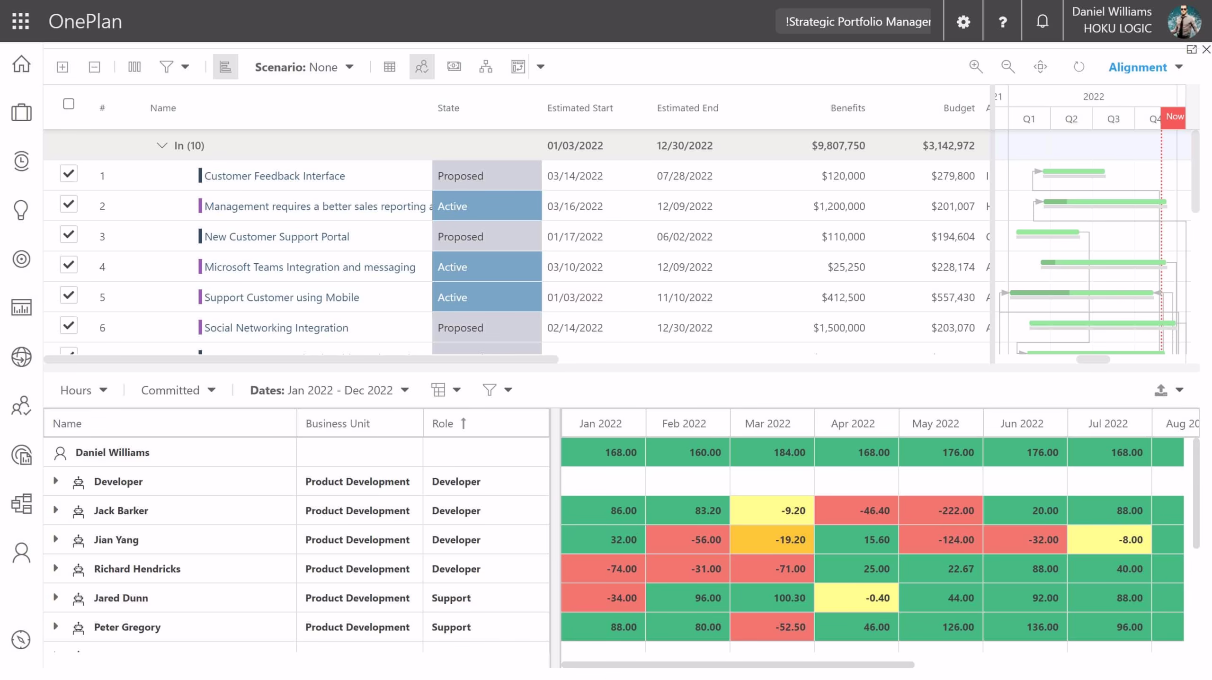Open the portfolio briefcase sidebar icon
Viewport: 1212px width, 680px height.
(21, 112)
